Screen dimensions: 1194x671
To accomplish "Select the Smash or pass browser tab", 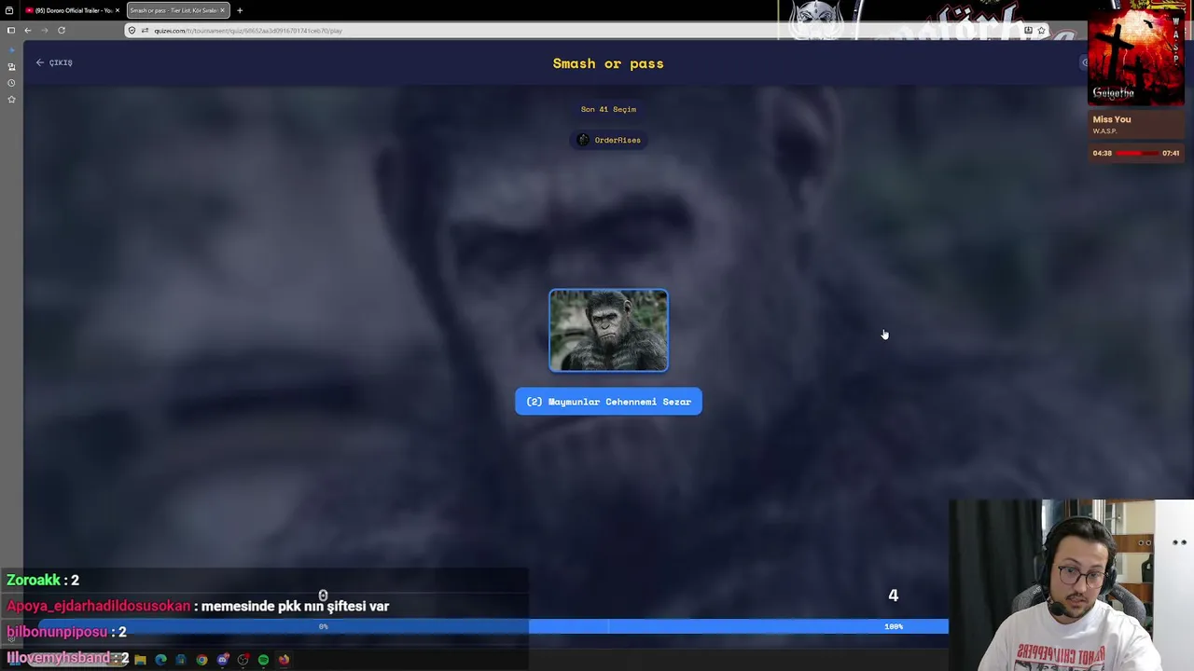I will (177, 10).
